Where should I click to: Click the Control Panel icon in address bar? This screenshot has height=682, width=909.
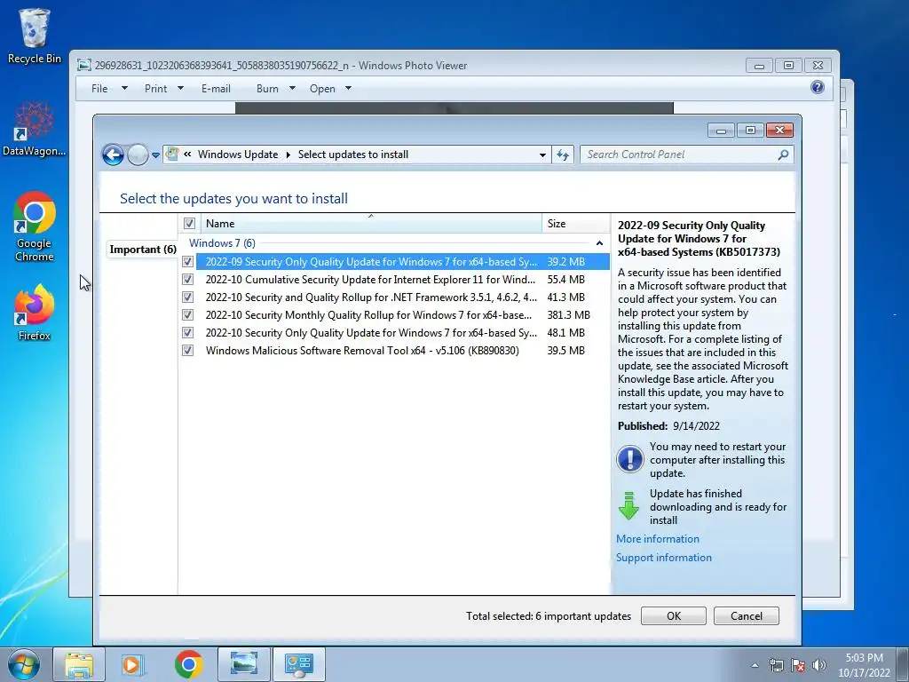(x=172, y=155)
